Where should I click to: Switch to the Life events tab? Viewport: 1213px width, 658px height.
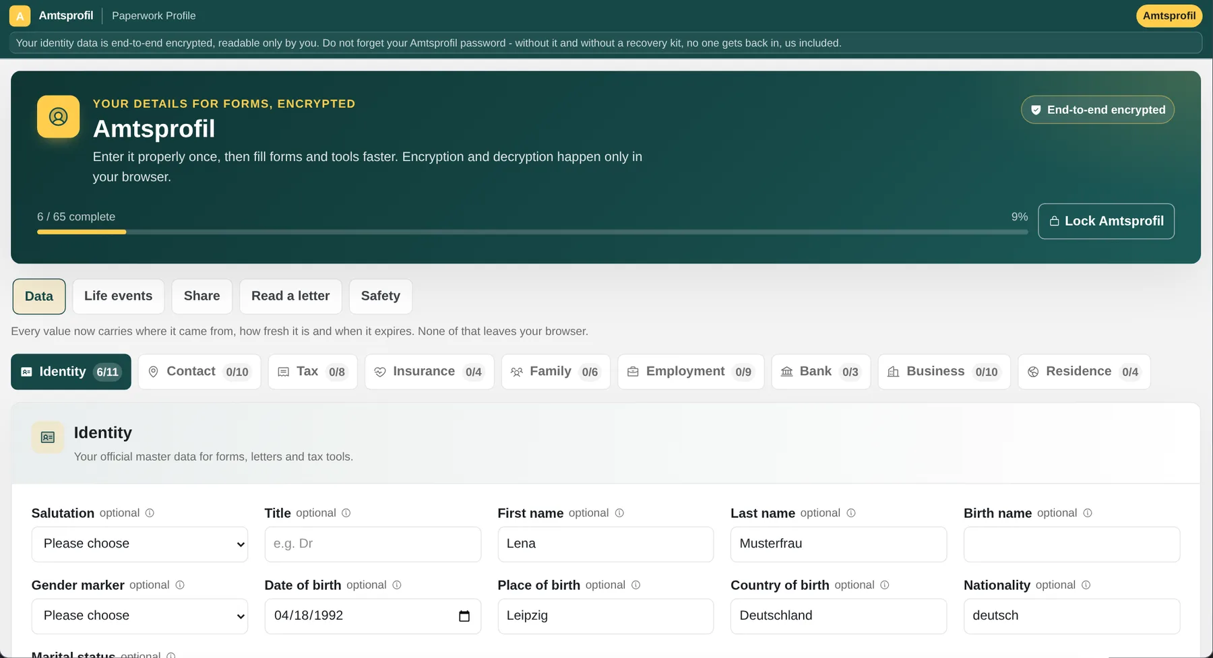pyautogui.click(x=119, y=296)
